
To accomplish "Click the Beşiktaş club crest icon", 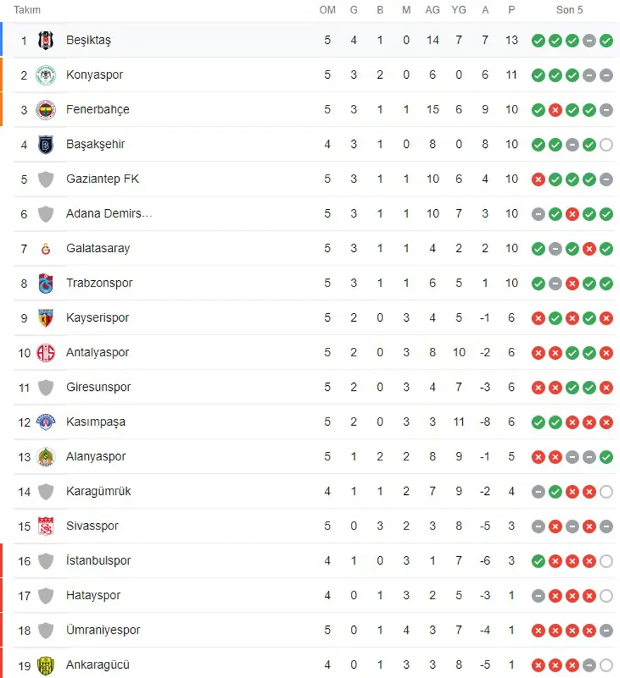I will point(46,40).
